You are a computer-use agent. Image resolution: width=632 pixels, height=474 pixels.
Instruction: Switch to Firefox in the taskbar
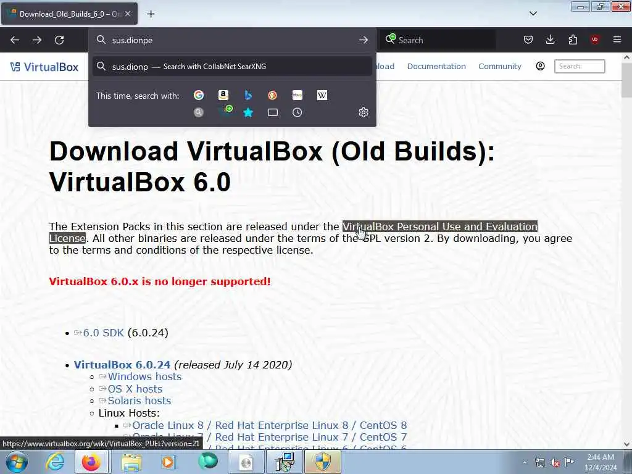[x=91, y=462]
